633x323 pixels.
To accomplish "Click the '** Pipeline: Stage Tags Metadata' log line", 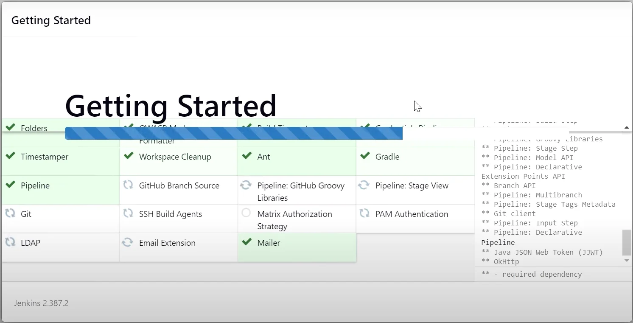I will [548, 204].
